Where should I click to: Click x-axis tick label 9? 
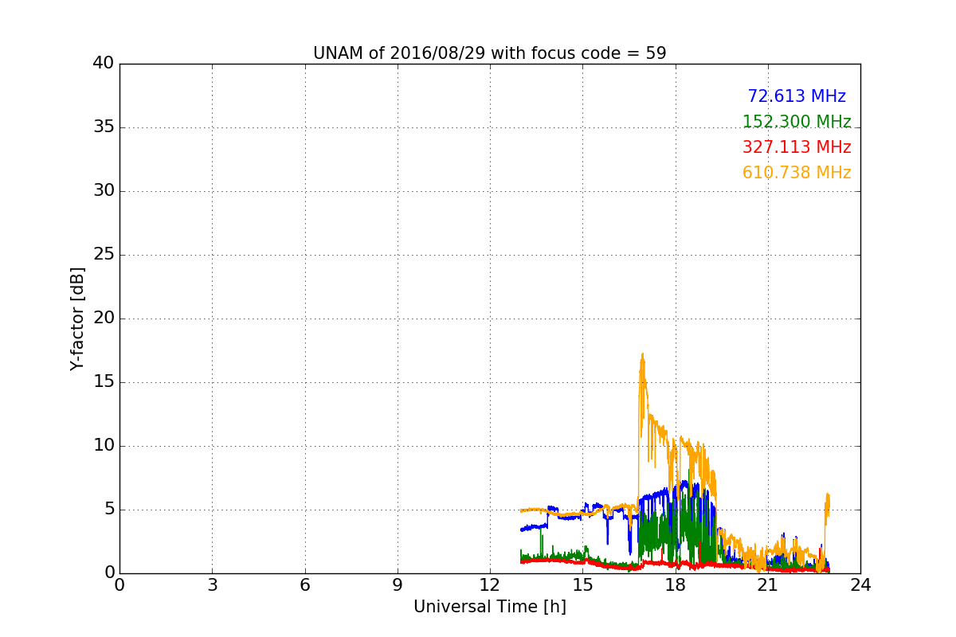pos(398,585)
